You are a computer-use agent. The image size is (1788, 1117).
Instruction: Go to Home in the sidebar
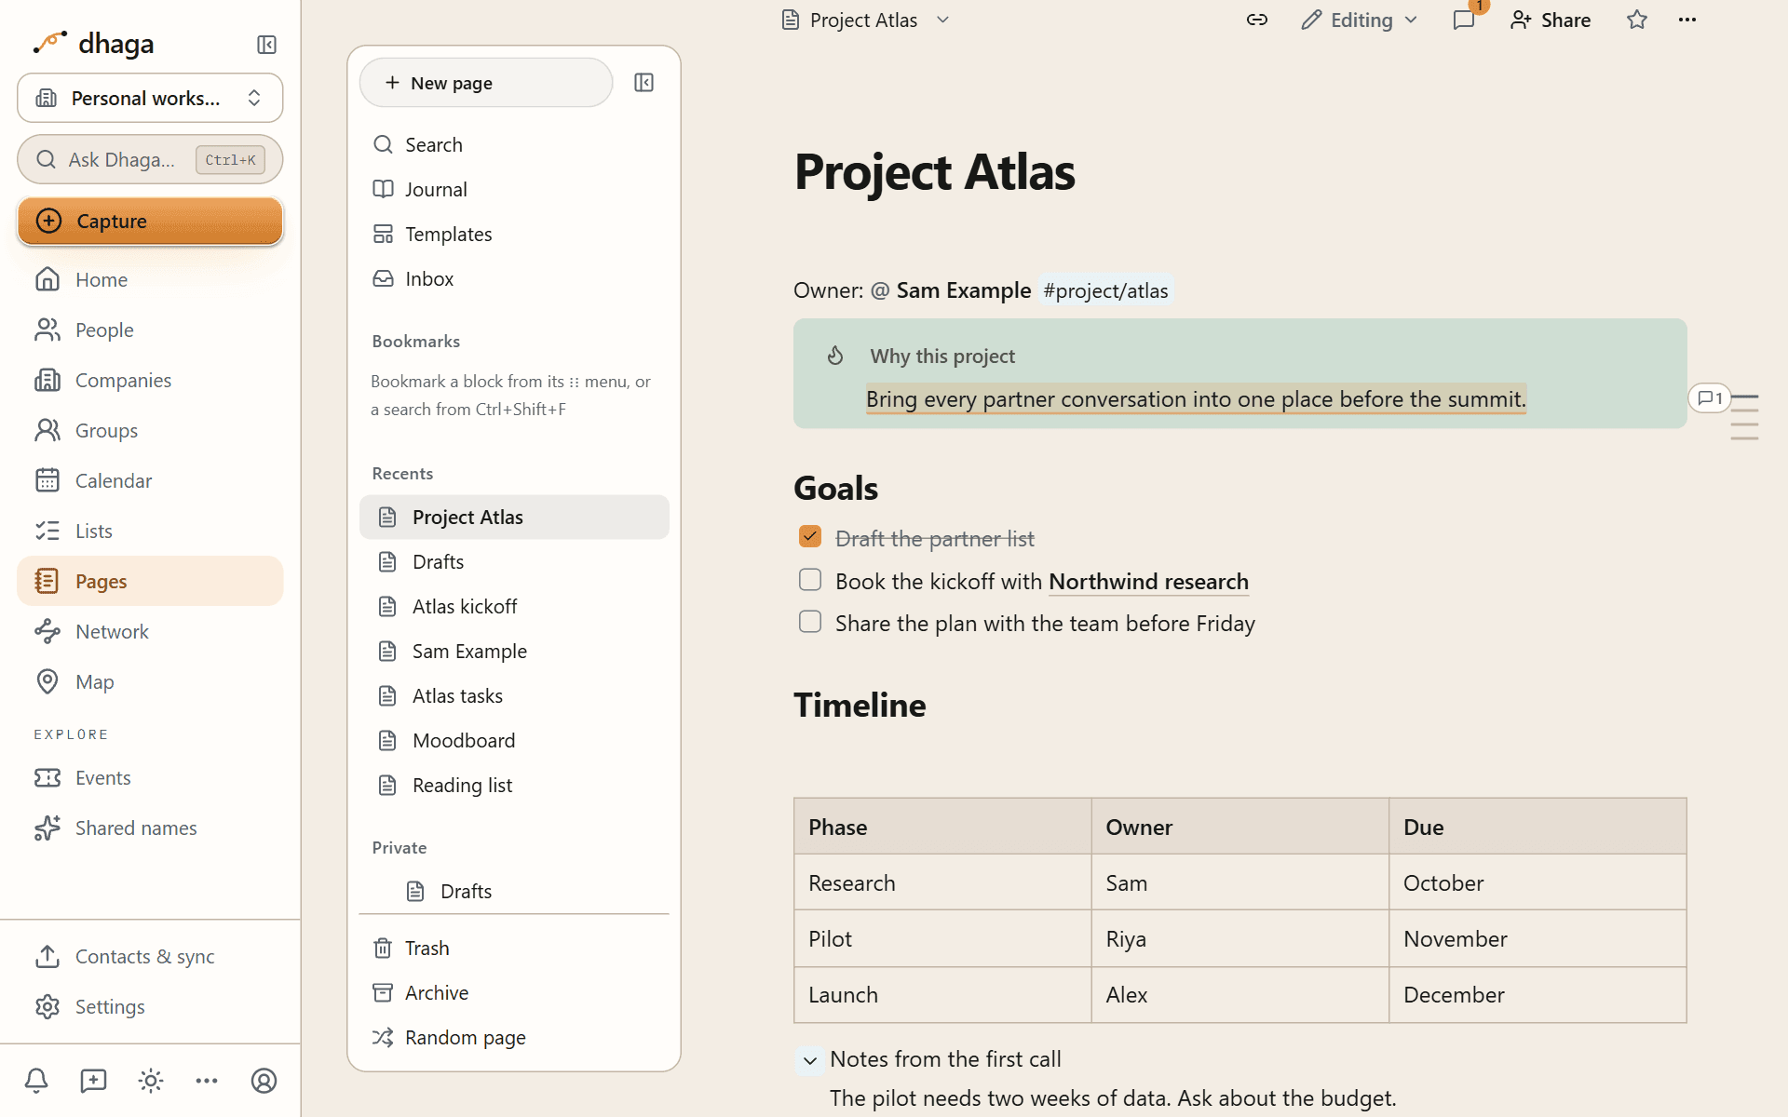click(150, 279)
